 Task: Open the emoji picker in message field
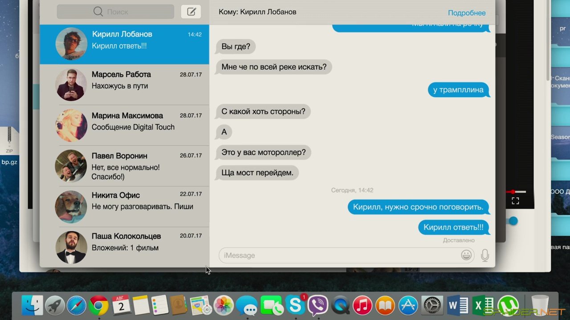[x=466, y=255]
